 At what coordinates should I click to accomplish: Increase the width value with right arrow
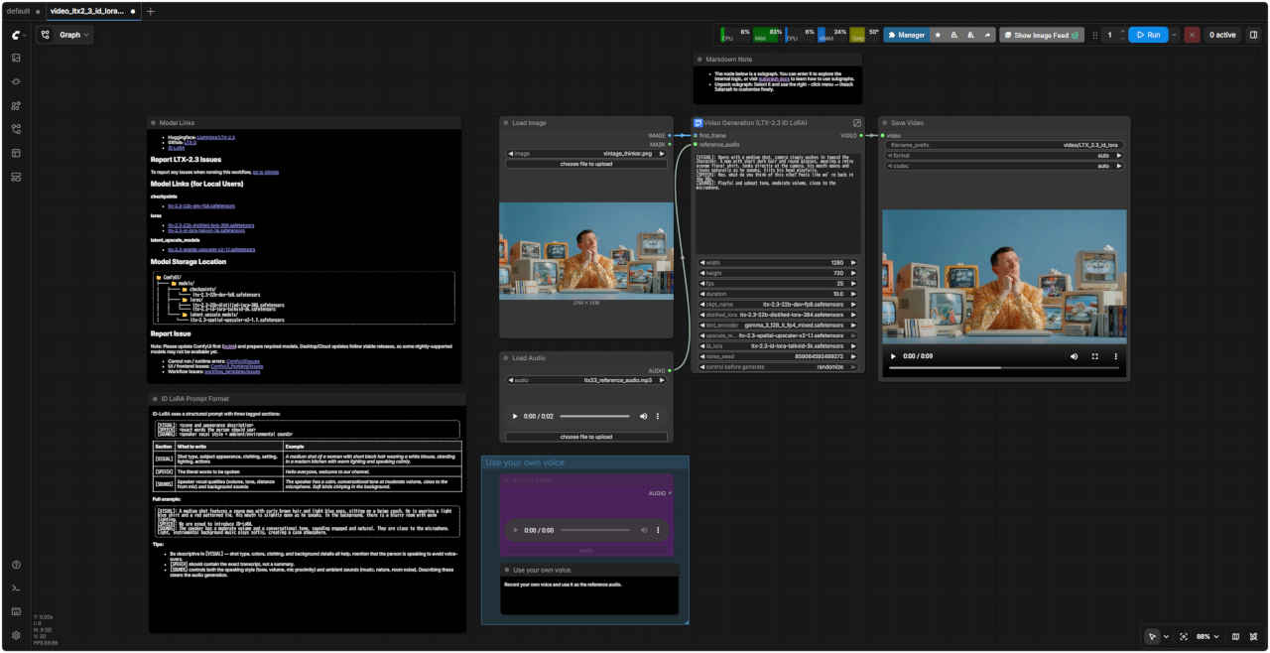(x=854, y=262)
